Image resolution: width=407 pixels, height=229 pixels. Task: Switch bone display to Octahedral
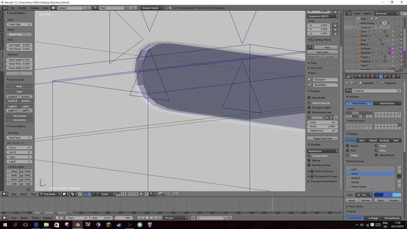tap(351, 141)
